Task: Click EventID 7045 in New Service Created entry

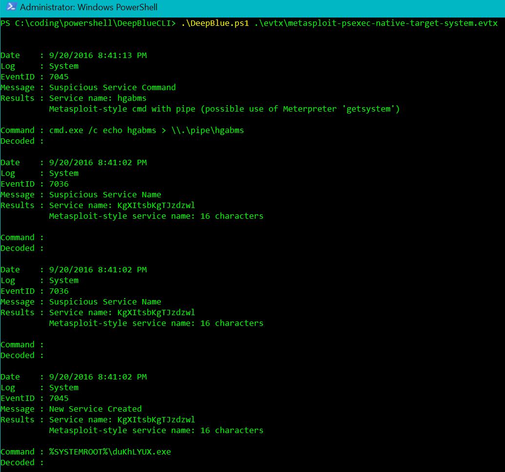Action: pos(58,398)
